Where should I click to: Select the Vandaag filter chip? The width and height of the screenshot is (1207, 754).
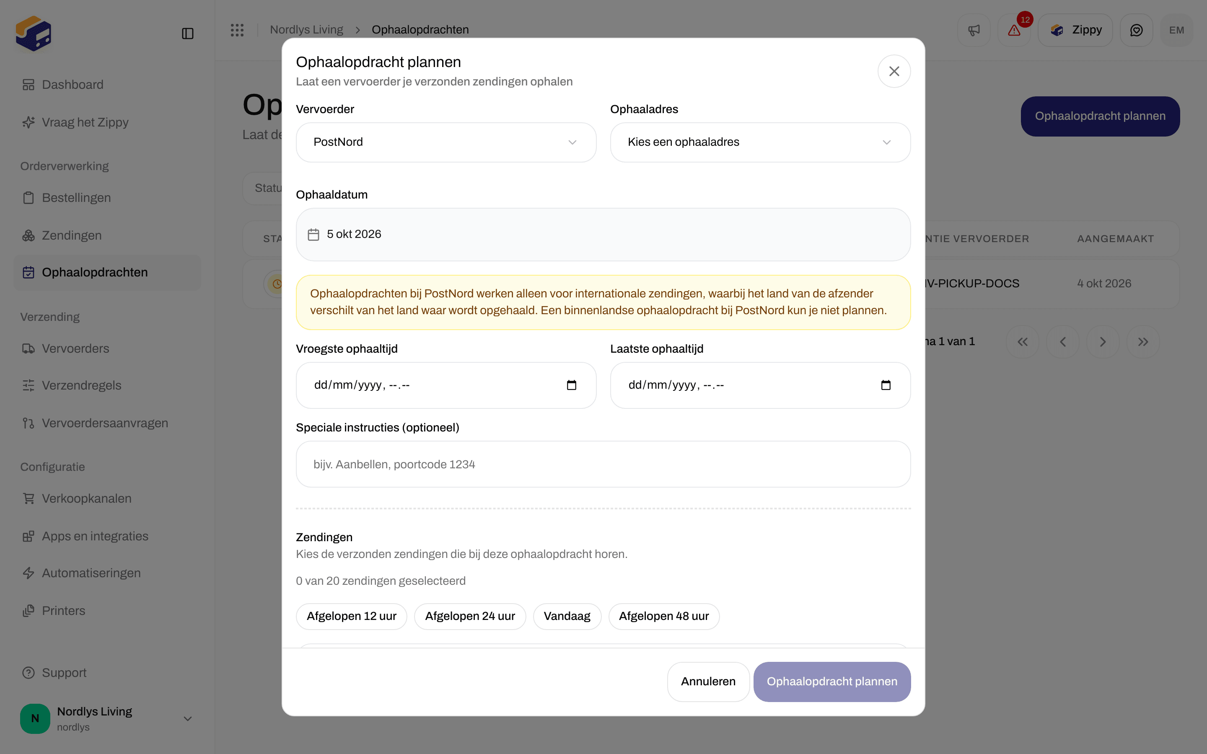tap(567, 616)
